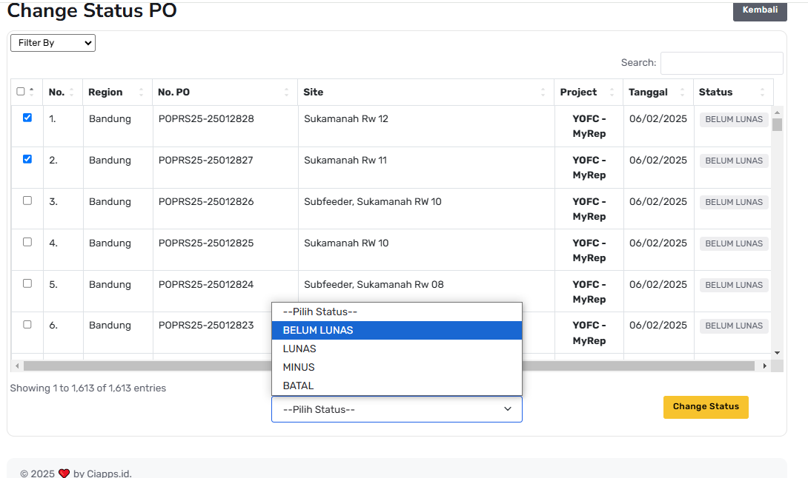Uncheck the checkbox for row 1

27,118
